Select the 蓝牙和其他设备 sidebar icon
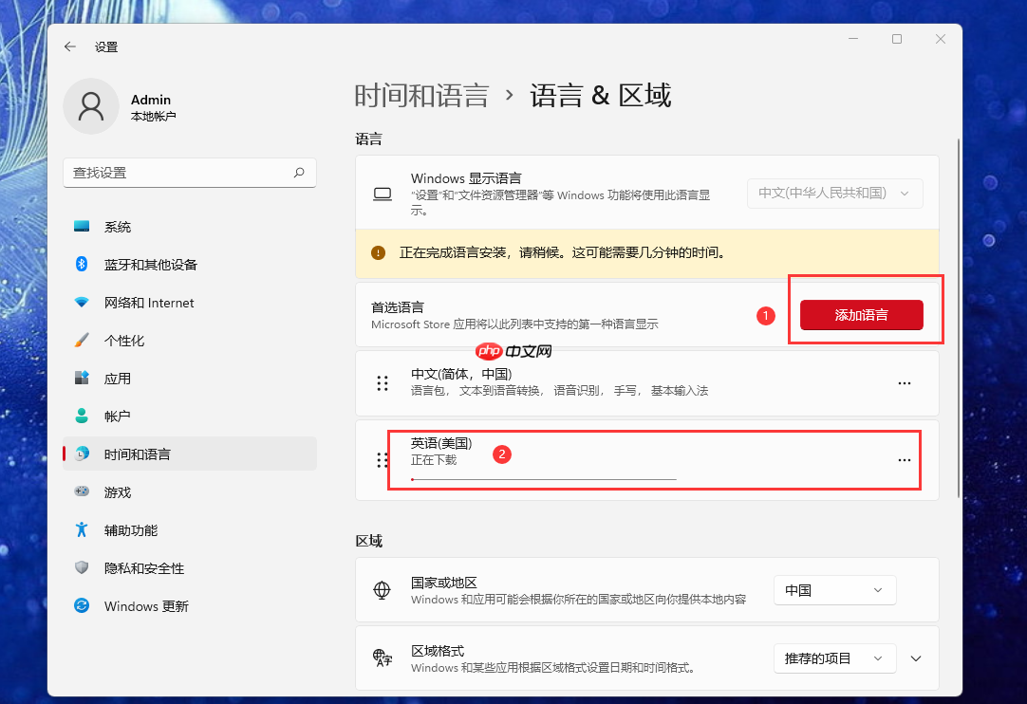Viewport: 1027px width, 704px height. coord(81,264)
